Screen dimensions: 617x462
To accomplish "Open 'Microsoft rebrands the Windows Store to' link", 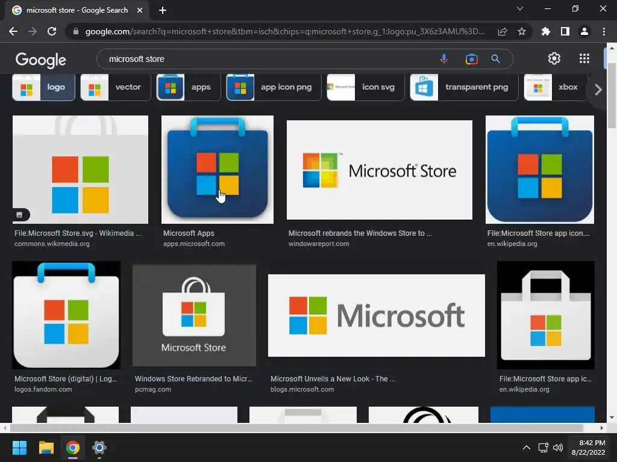I will click(x=360, y=233).
